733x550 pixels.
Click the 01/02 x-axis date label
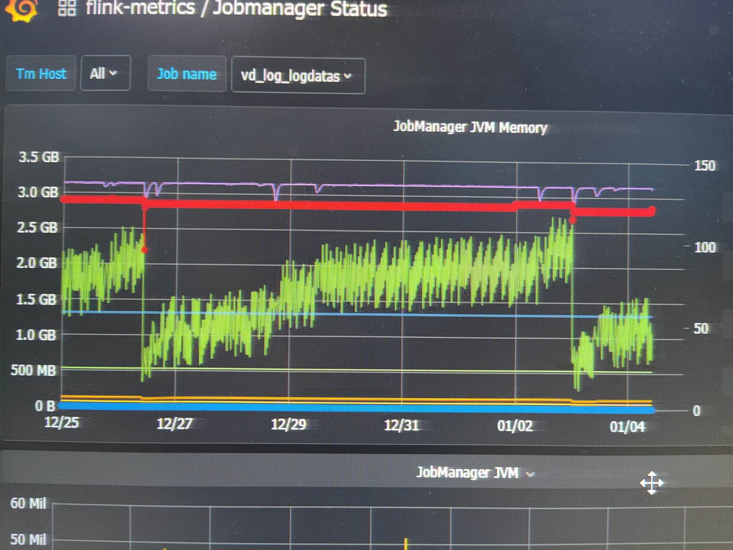515,426
